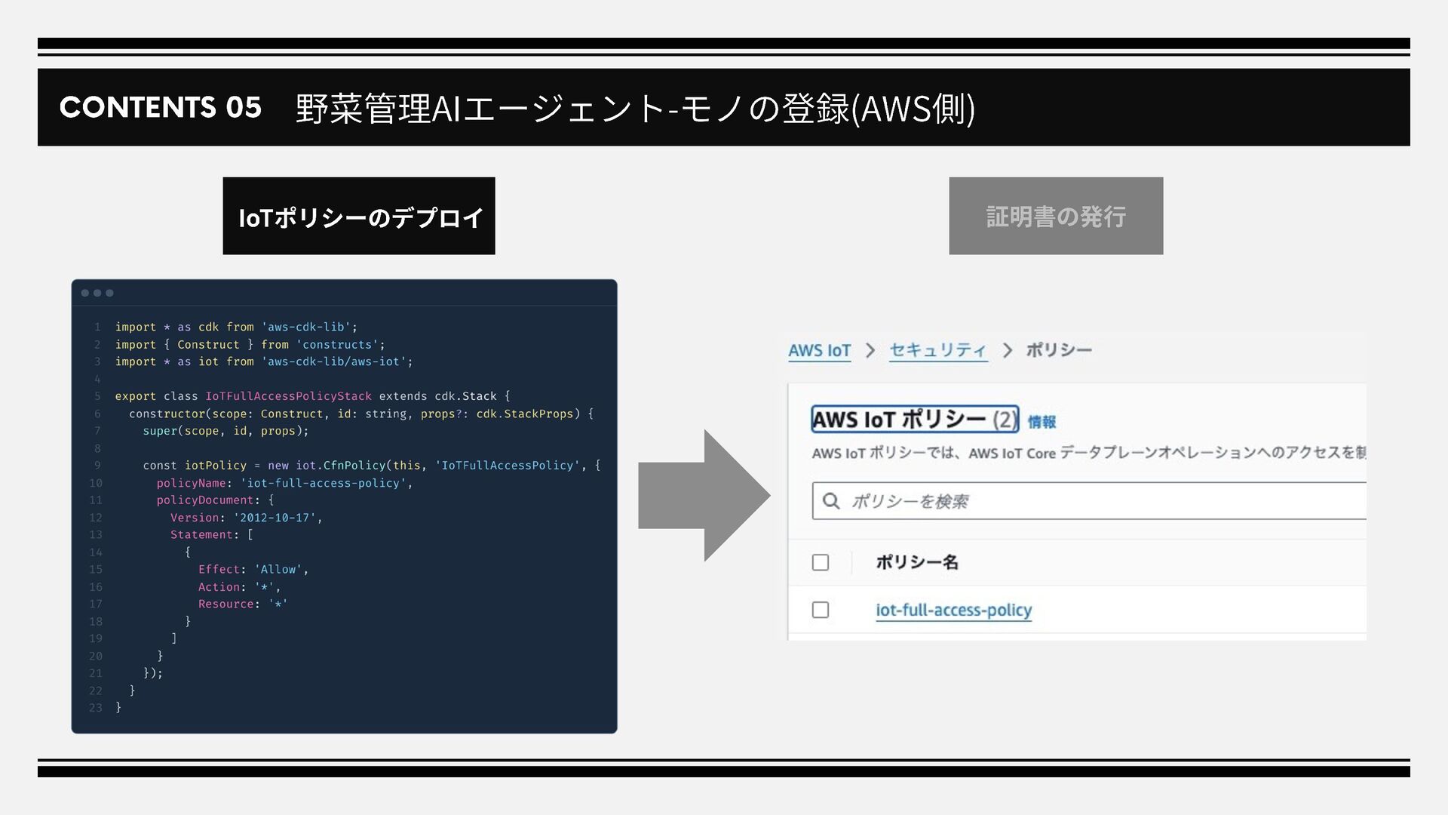Click the third window dot in code editor

pos(109,293)
